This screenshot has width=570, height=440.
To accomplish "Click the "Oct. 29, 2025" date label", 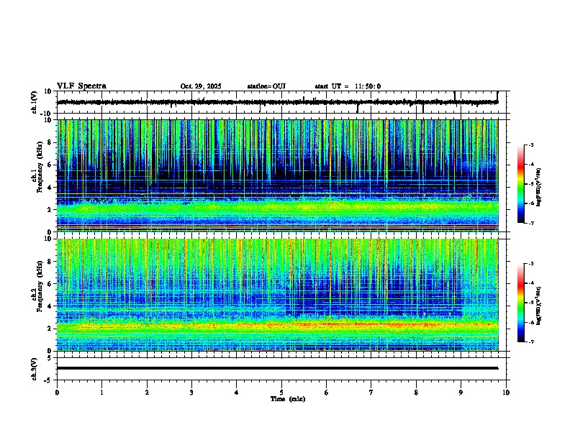I will click(x=201, y=86).
